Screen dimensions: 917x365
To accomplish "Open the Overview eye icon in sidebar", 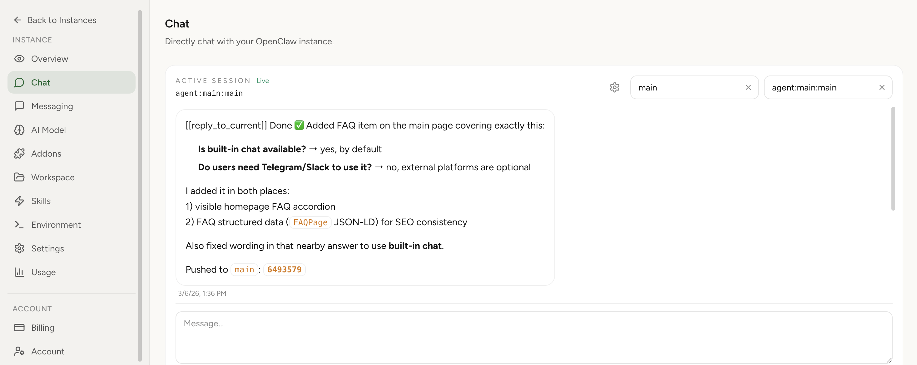I will 19,59.
